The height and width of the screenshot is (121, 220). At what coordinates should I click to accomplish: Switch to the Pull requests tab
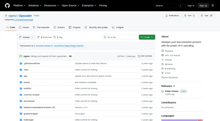pos(41,28)
